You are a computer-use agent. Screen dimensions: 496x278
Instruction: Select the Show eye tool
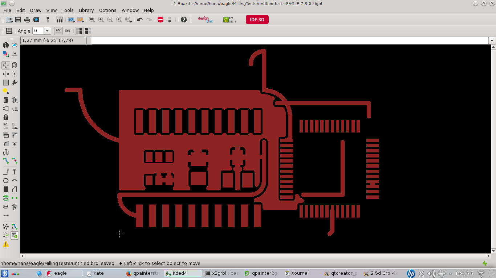(x=15, y=45)
